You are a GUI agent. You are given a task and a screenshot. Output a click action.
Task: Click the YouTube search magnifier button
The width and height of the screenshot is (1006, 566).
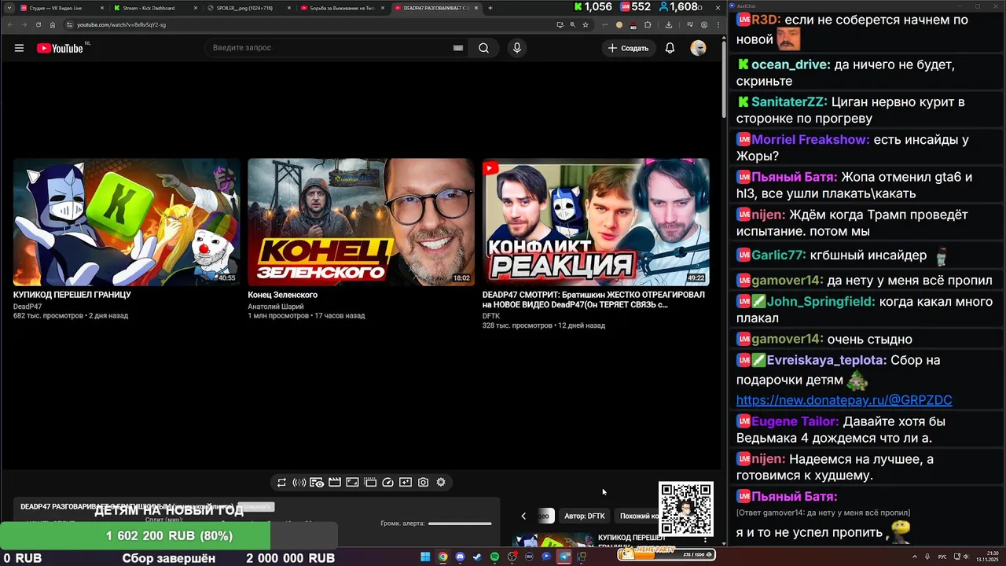coord(483,48)
